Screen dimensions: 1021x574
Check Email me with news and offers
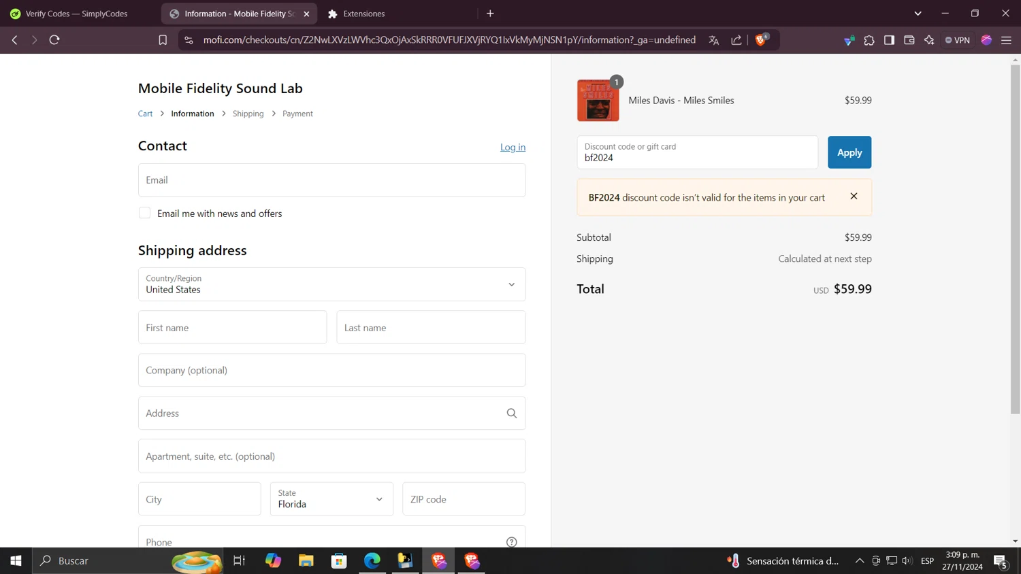[144, 213]
